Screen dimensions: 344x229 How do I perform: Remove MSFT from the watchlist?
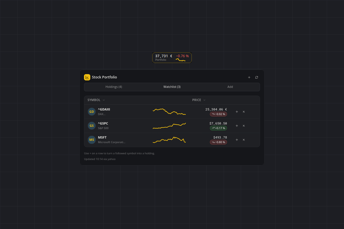[244, 140]
